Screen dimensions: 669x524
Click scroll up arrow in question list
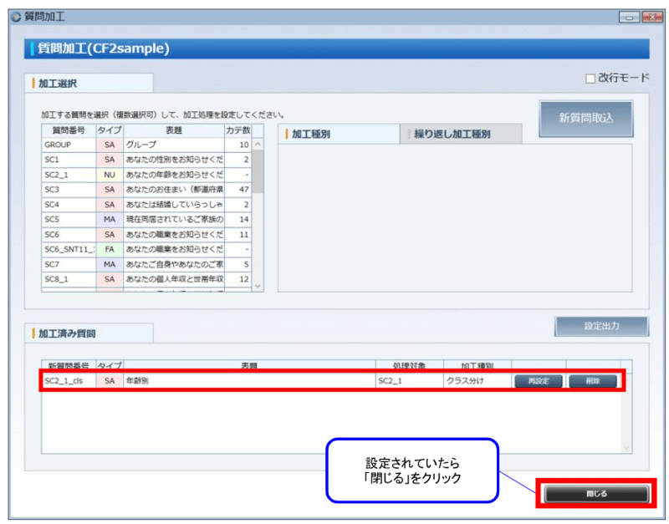258,145
